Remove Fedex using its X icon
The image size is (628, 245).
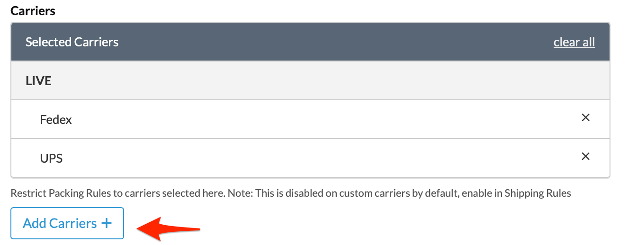click(x=585, y=118)
